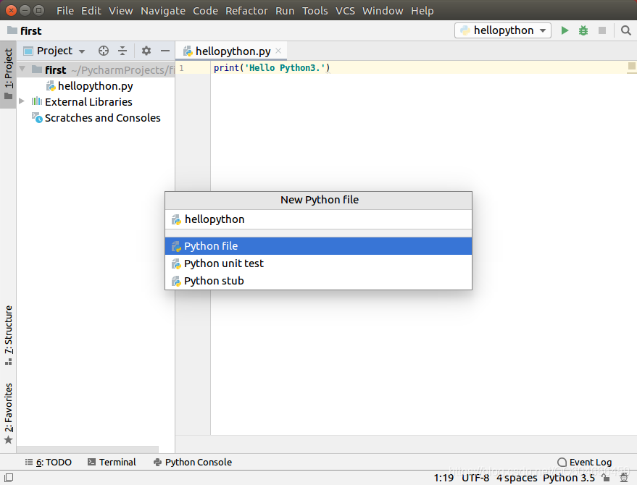Collapse all in Project panel
This screenshot has width=637, height=485.
(x=122, y=51)
